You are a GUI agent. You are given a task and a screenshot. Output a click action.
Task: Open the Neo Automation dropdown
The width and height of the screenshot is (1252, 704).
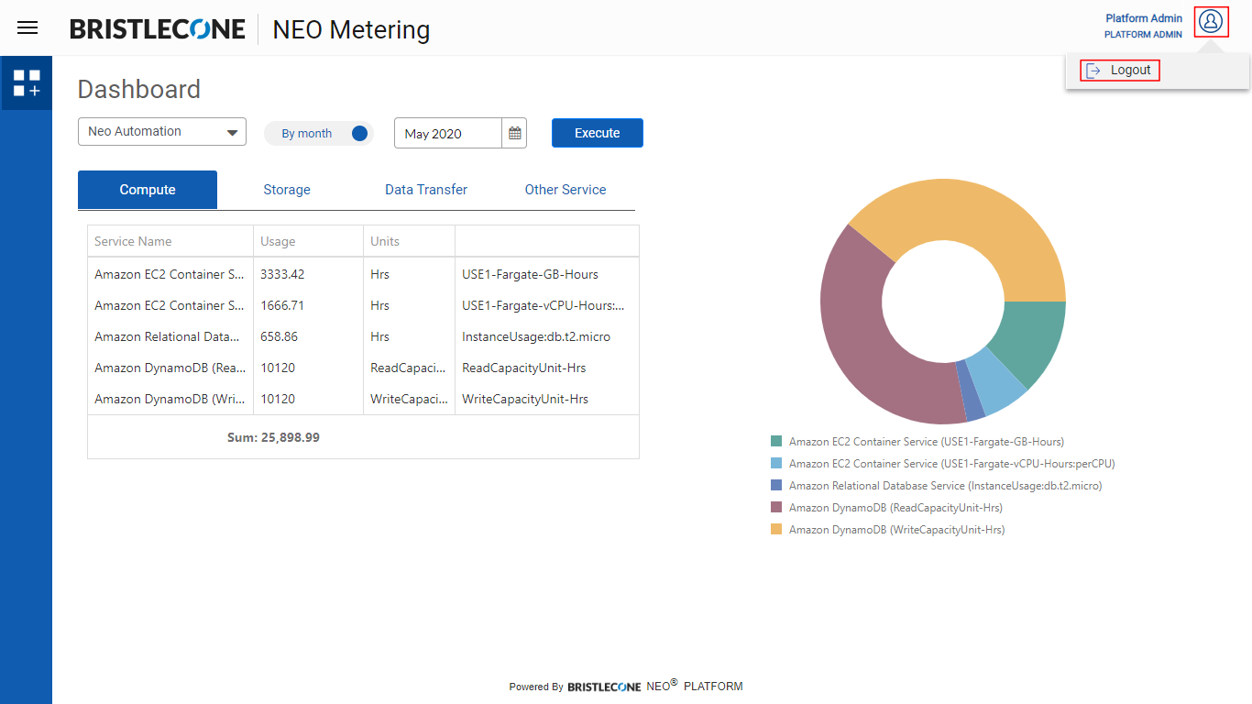point(162,132)
